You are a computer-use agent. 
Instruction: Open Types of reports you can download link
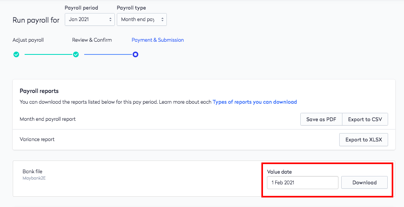click(x=255, y=102)
